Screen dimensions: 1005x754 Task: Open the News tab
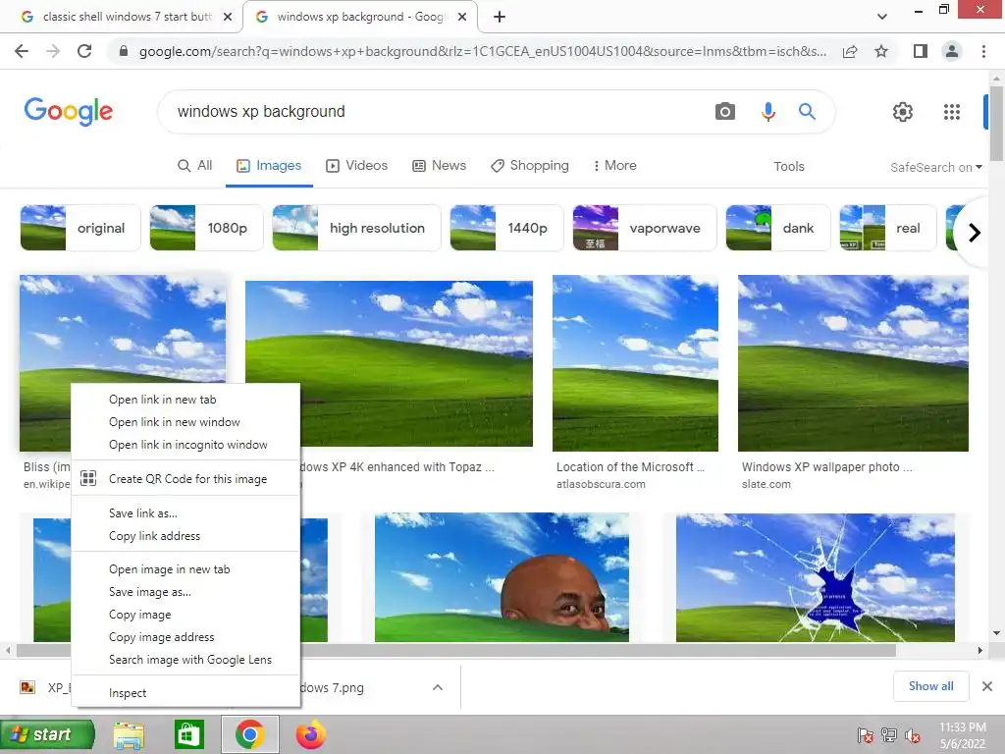tap(439, 165)
